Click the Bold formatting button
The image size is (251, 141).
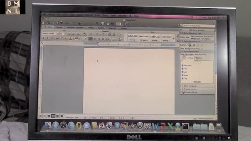(x=44, y=38)
